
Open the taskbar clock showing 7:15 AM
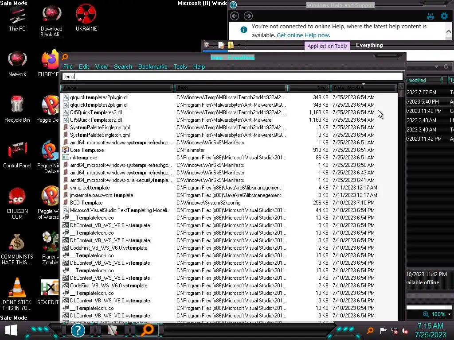click(x=430, y=330)
